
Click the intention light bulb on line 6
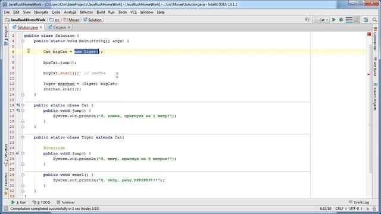tap(29, 51)
